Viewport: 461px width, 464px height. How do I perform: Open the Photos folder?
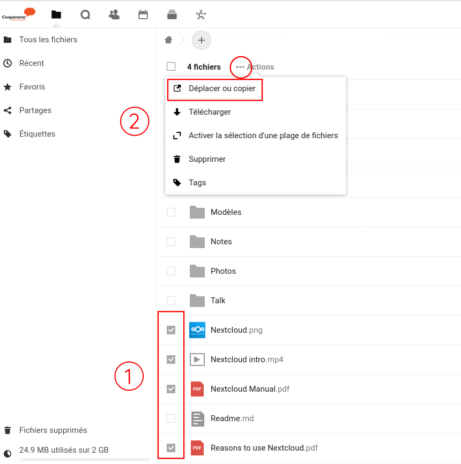coord(223,271)
